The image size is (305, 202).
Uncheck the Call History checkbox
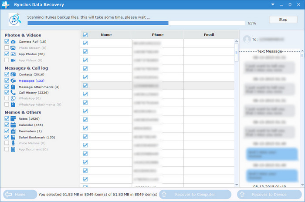7,92
